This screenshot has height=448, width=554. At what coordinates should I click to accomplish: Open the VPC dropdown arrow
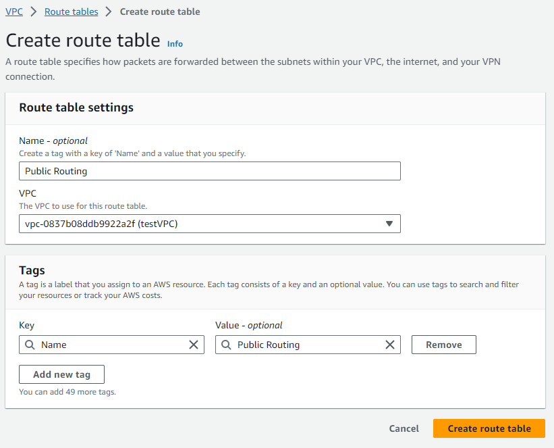point(389,224)
